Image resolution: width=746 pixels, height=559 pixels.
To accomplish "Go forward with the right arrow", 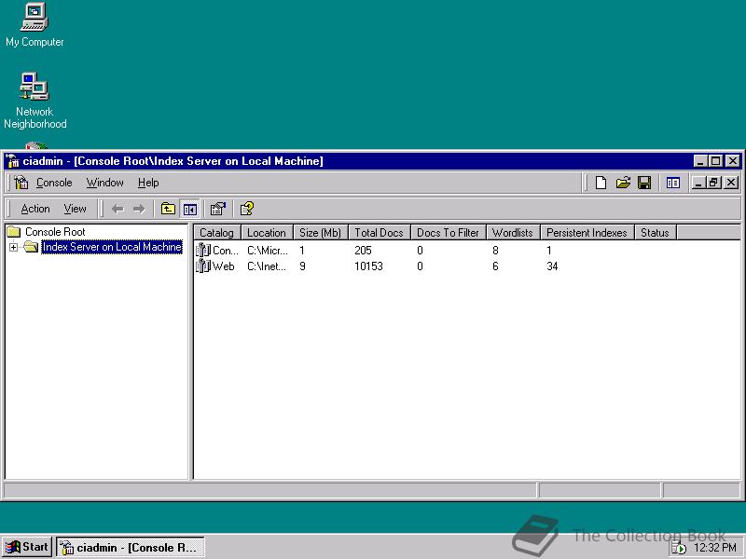I will click(x=139, y=209).
